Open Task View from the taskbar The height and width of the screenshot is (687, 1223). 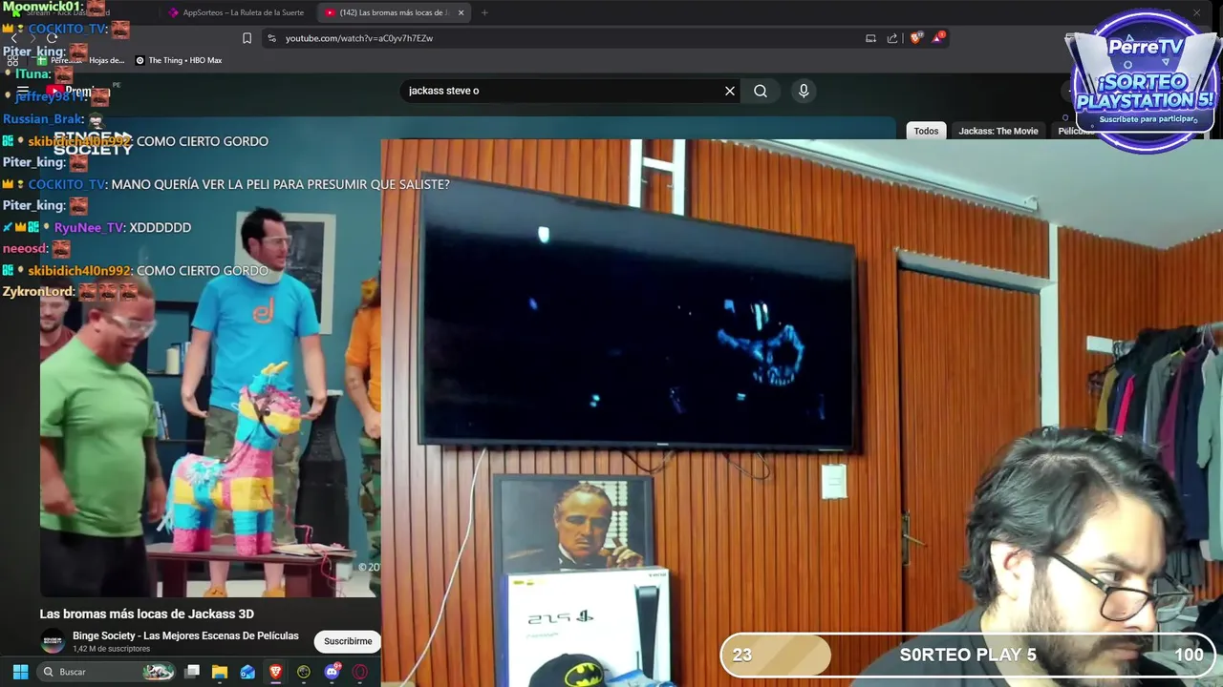pyautogui.click(x=192, y=672)
